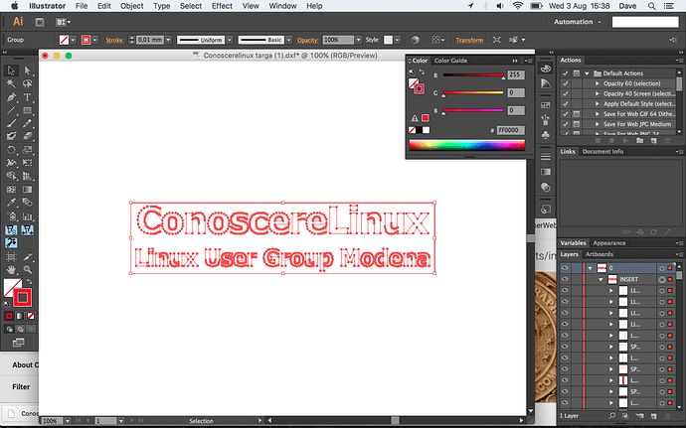Select the Lasso tool
Screen dimensions: 686x428
point(27,83)
